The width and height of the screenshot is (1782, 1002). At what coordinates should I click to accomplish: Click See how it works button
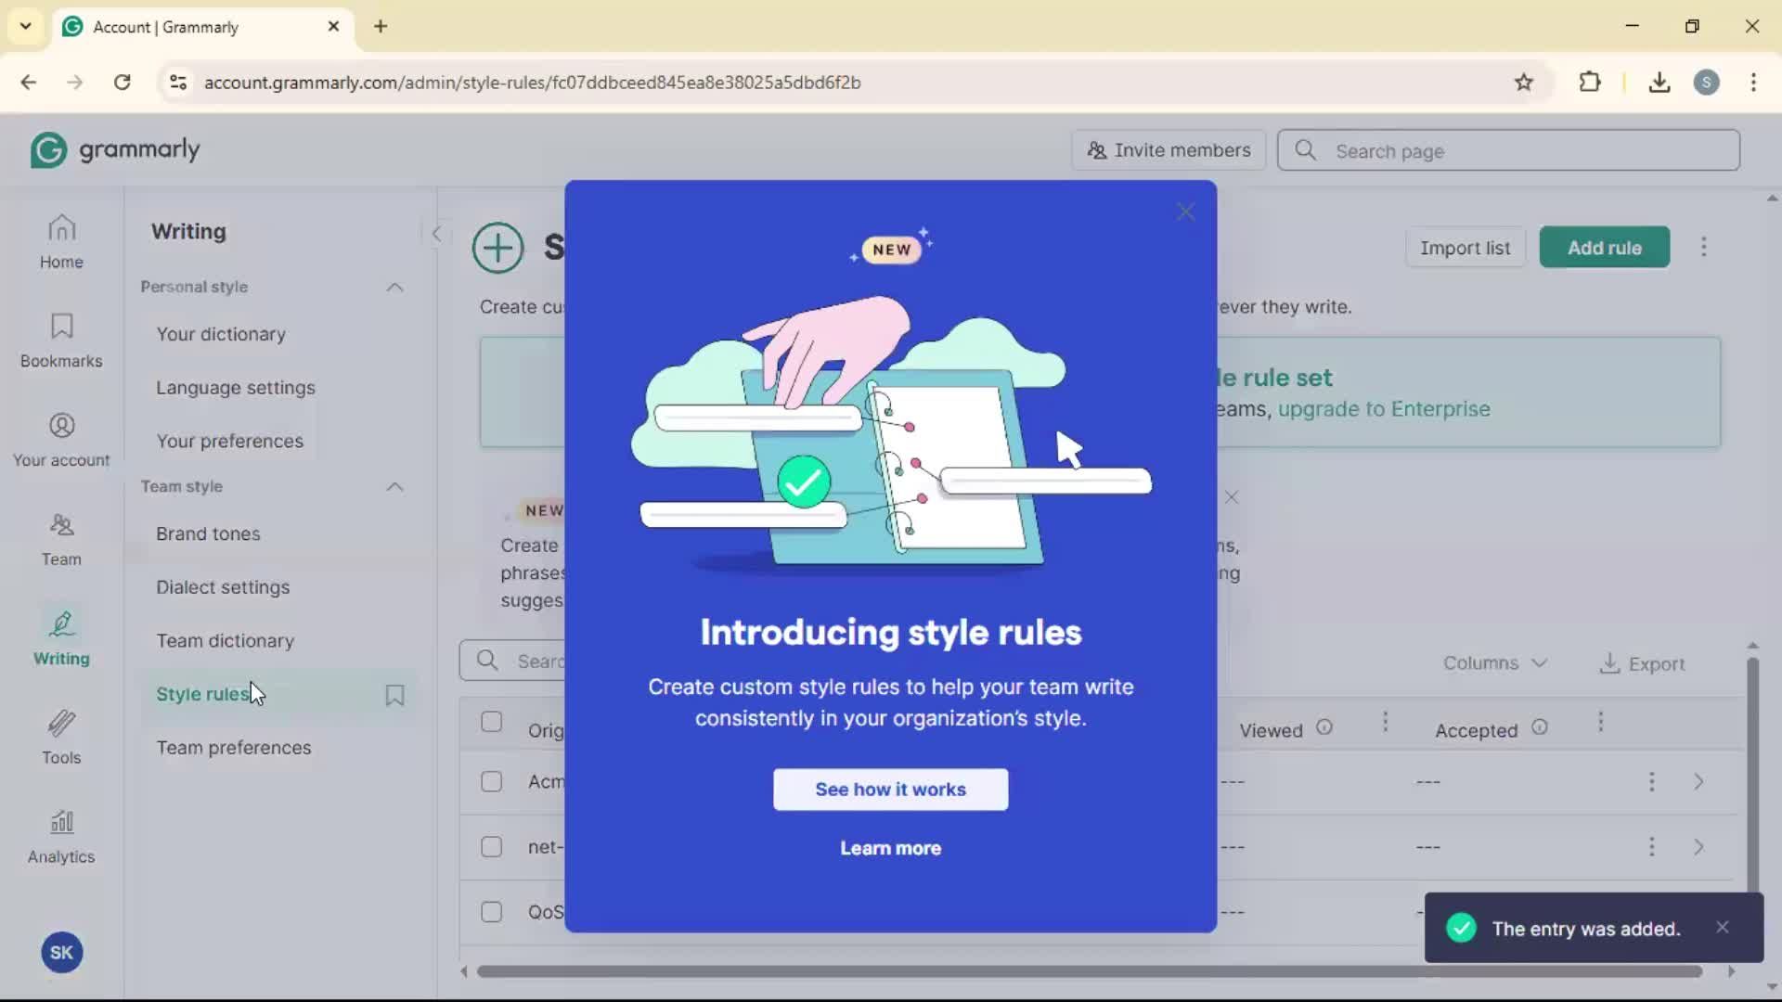pos(890,790)
